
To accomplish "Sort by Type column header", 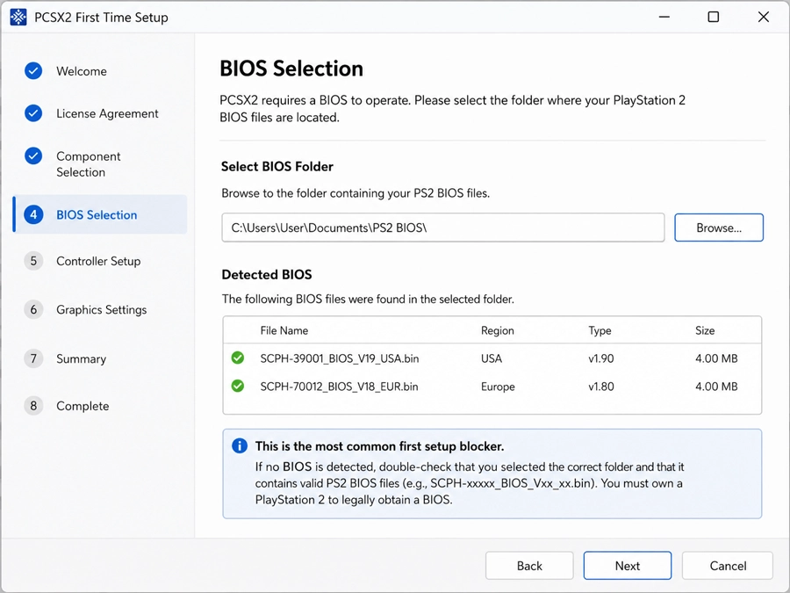I will tap(600, 330).
